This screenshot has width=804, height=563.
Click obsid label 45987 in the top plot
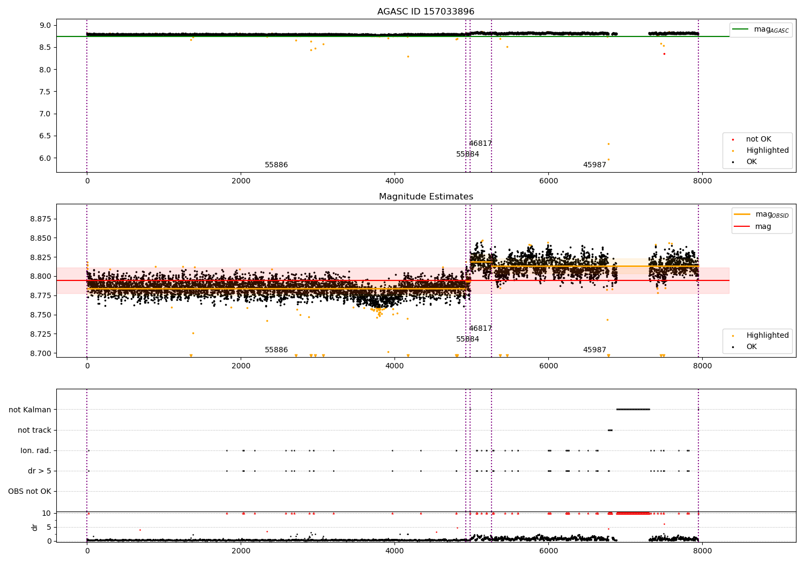point(594,165)
